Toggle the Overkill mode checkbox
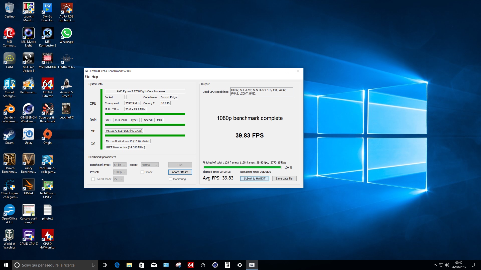The width and height of the screenshot is (481, 270). (x=93, y=179)
